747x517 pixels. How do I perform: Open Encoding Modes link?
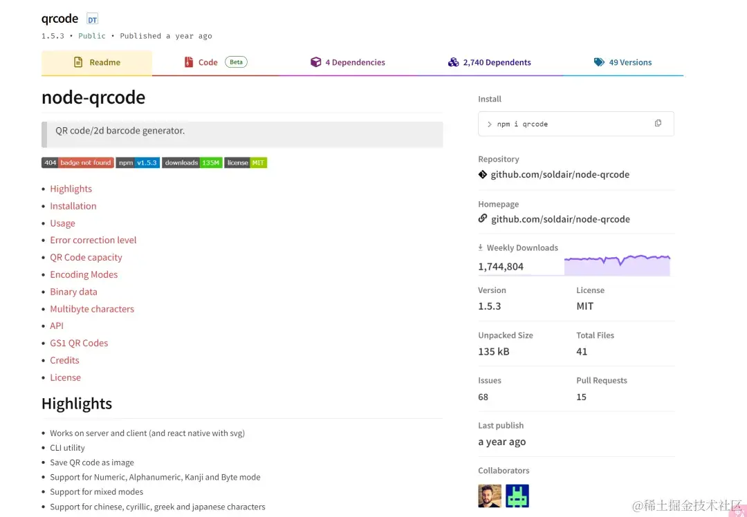point(84,274)
